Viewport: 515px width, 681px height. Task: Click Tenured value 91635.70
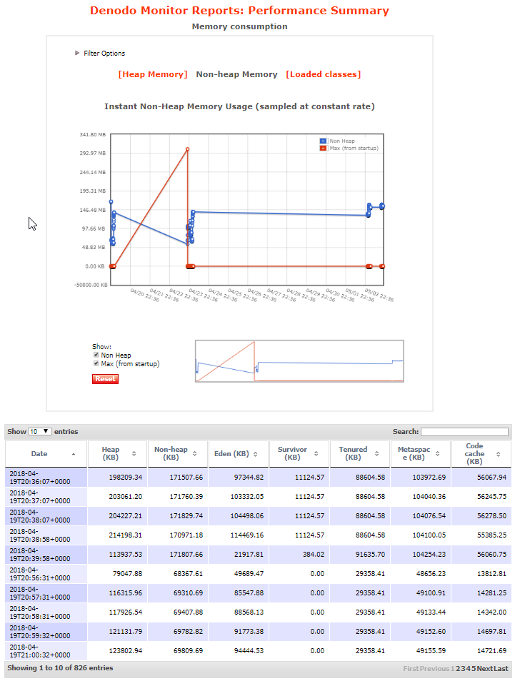coord(370,555)
